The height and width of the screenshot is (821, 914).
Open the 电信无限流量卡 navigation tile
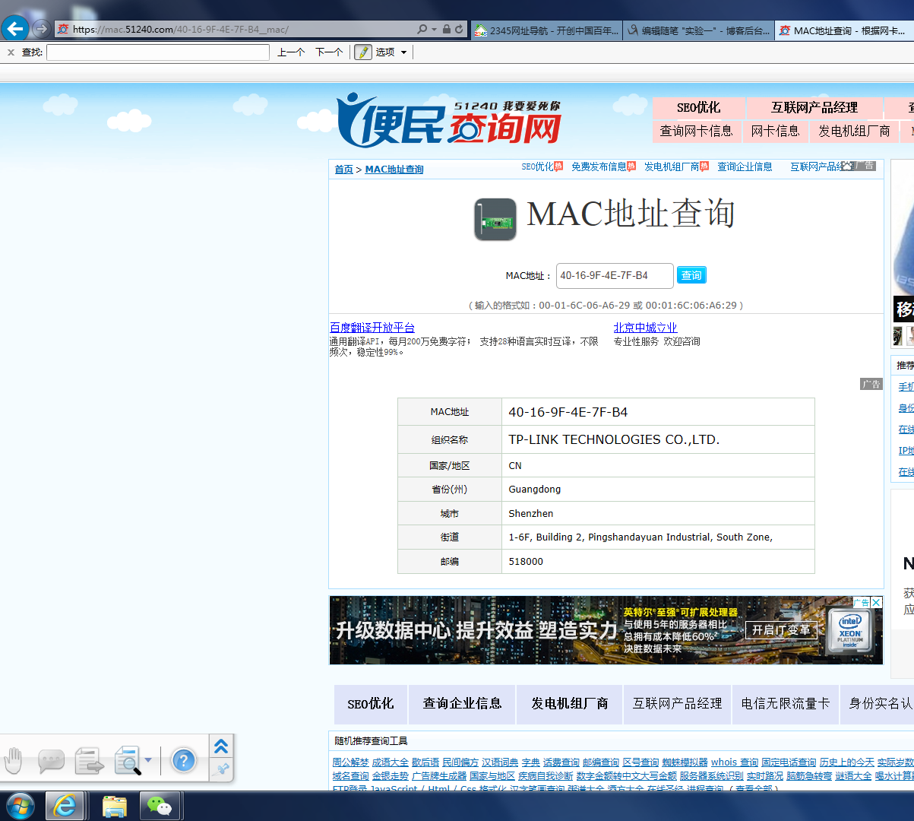click(786, 704)
